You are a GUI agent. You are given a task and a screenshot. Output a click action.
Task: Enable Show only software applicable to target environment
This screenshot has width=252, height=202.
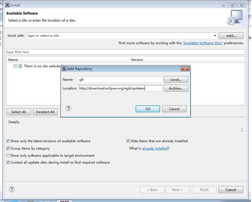(x=8, y=155)
